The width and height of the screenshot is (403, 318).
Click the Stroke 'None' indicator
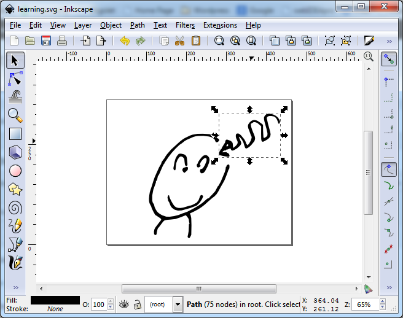pyautogui.click(x=55, y=309)
